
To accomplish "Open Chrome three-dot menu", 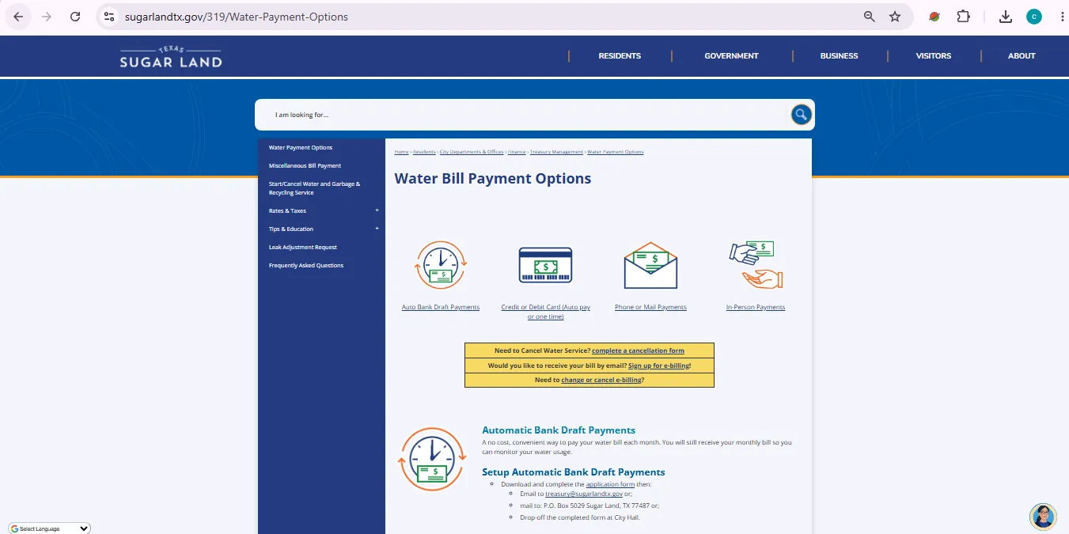I will [x=1062, y=17].
